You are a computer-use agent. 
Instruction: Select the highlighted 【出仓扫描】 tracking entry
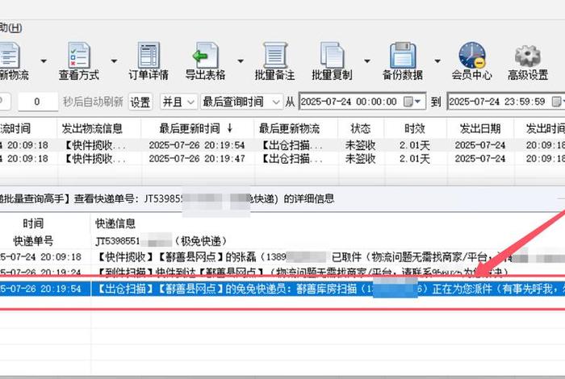[x=282, y=289]
